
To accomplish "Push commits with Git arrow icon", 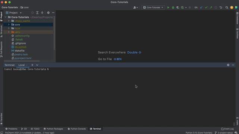I will pyautogui.click(x=211, y=7).
